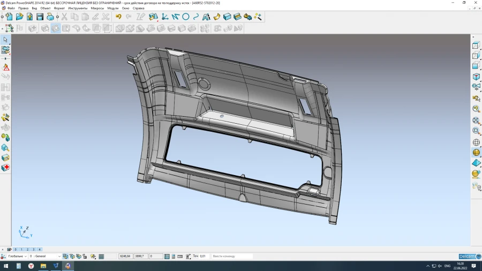Toggle shaded view sphere icon
This screenshot has width=482, height=271.
[x=476, y=153]
